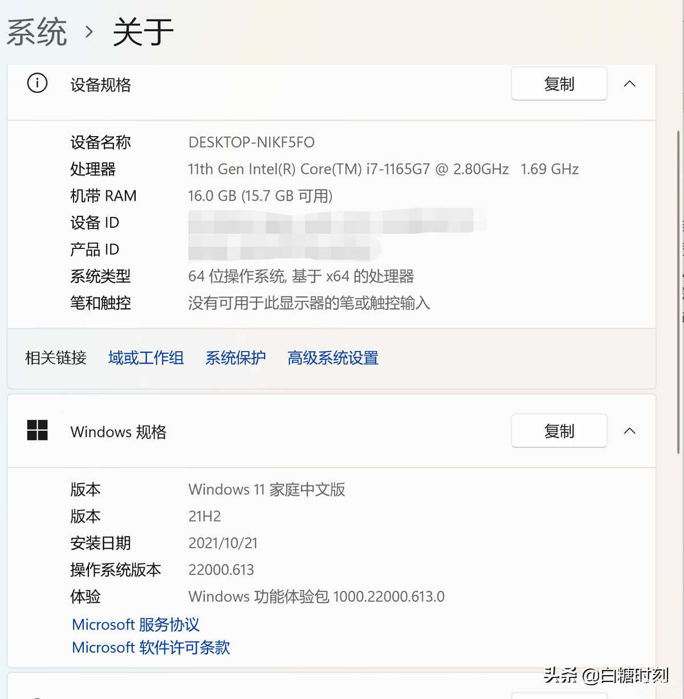Screen dimensions: 684x699
Task: Click the 系统类型 label
Action: tap(101, 276)
